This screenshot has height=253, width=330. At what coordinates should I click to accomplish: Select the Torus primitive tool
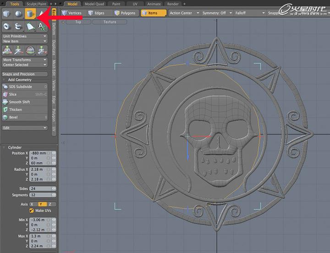pos(7,27)
